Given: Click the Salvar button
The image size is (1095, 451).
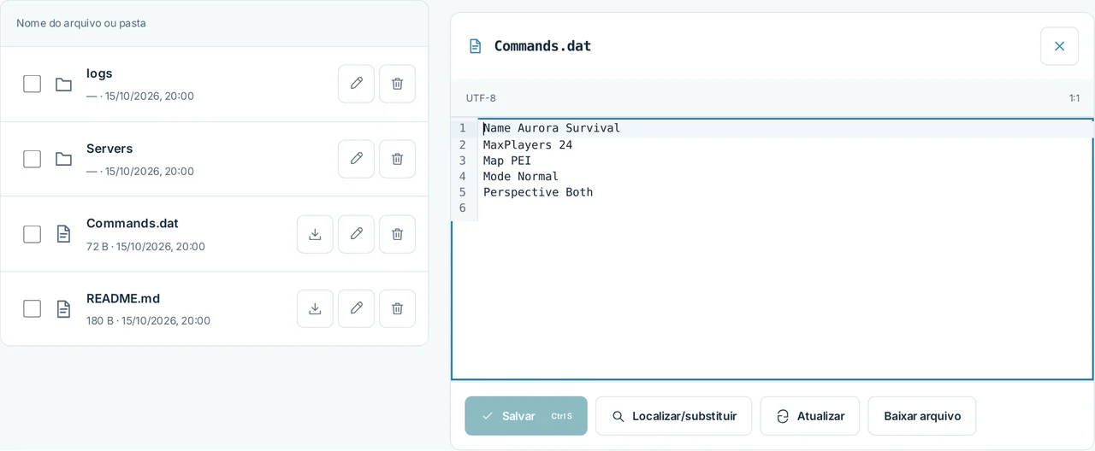Looking at the screenshot, I should [526, 416].
